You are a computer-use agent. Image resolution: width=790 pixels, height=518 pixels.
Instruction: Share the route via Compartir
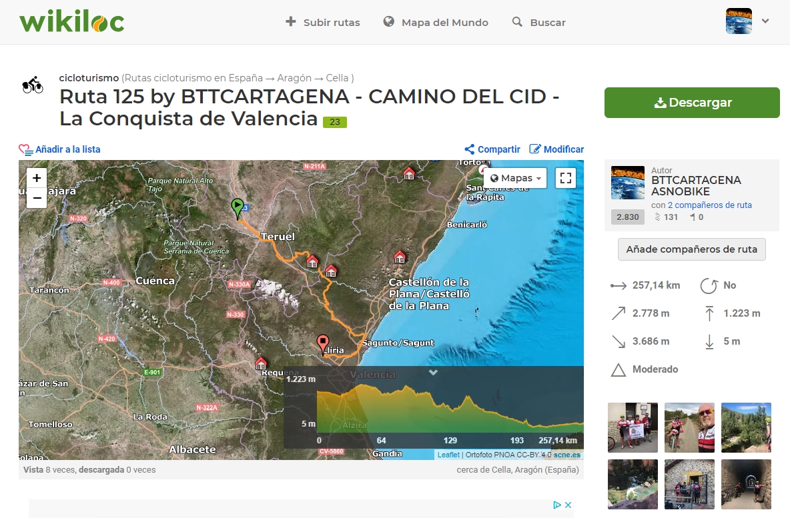(x=492, y=149)
